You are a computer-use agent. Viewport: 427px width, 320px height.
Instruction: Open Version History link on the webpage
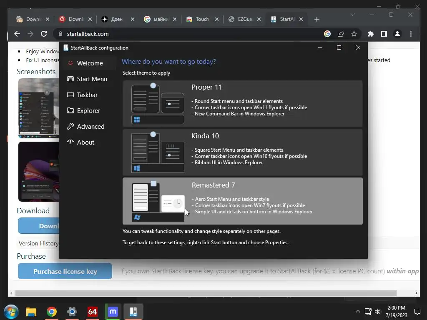pyautogui.click(x=38, y=243)
